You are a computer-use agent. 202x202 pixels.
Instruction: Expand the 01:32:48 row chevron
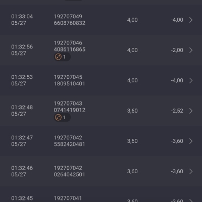(191, 111)
